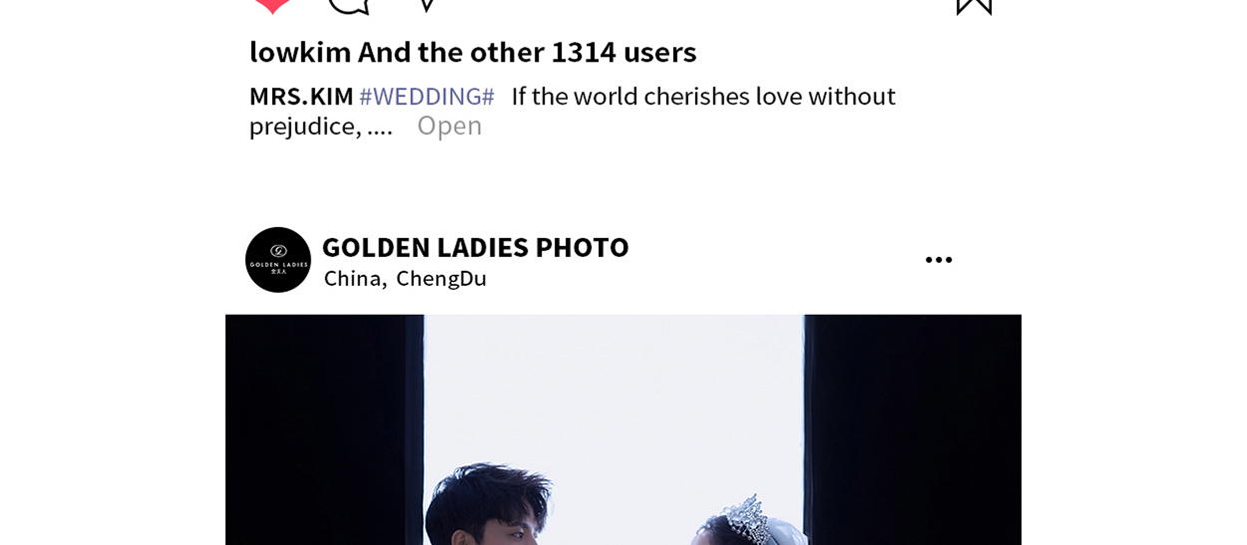The height and width of the screenshot is (545, 1247).
Task: Unlike the post with the red heart
Action: click(x=271, y=5)
